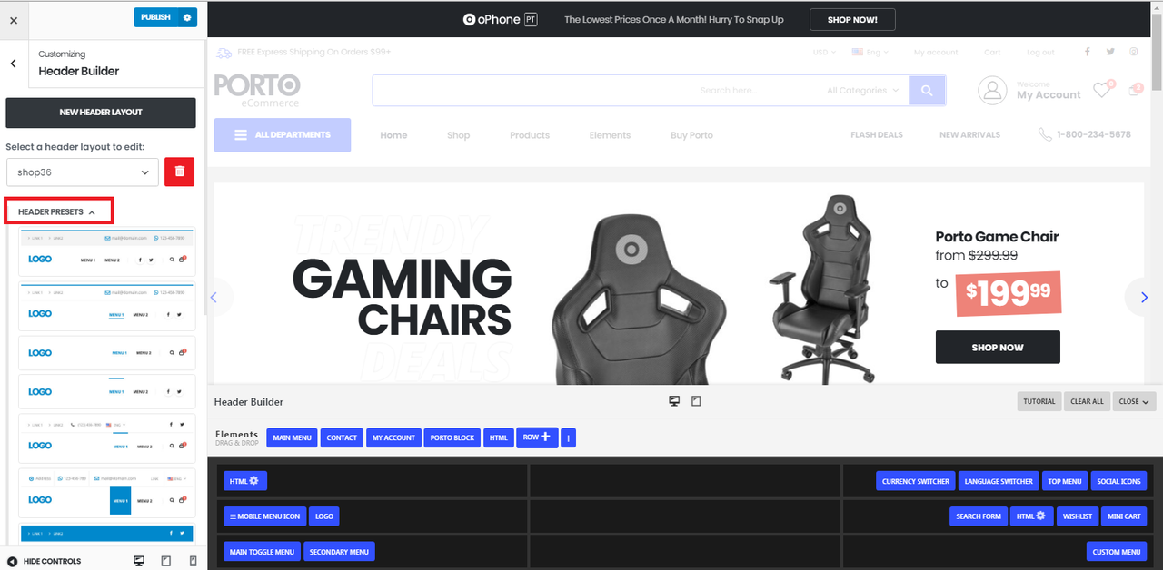The height and width of the screenshot is (570, 1163).
Task: Click New Header Layout button
Action: 101,113
